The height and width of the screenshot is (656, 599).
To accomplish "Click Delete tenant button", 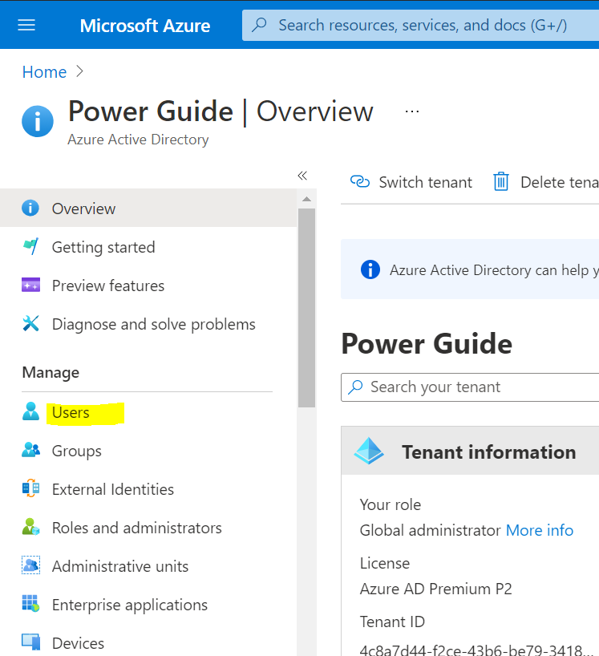I will coord(546,182).
